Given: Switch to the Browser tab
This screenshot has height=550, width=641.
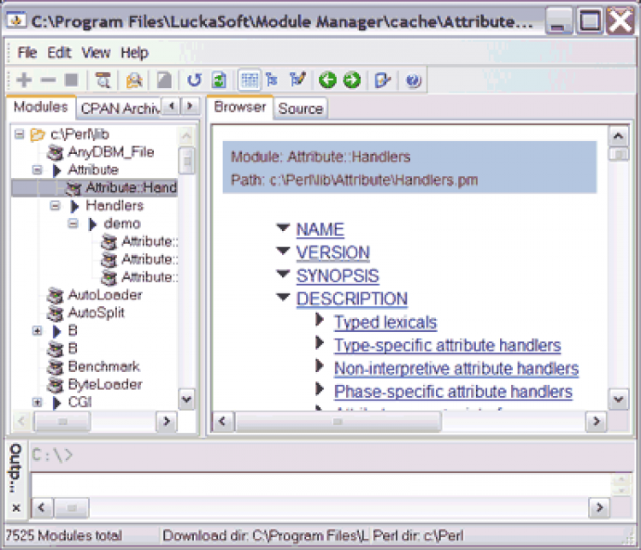Looking at the screenshot, I should pos(240,107).
